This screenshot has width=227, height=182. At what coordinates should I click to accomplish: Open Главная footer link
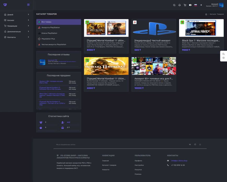point(105,161)
